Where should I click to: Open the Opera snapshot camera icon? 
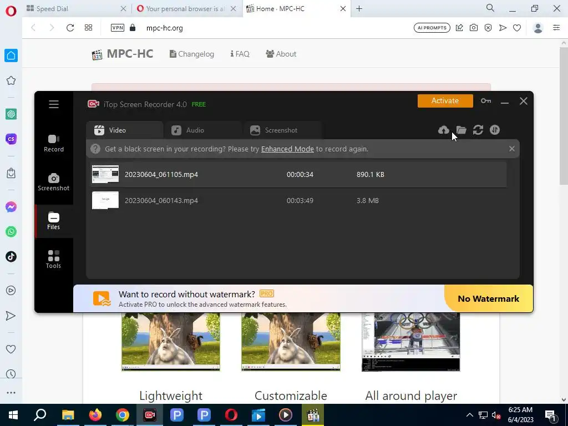(474, 28)
